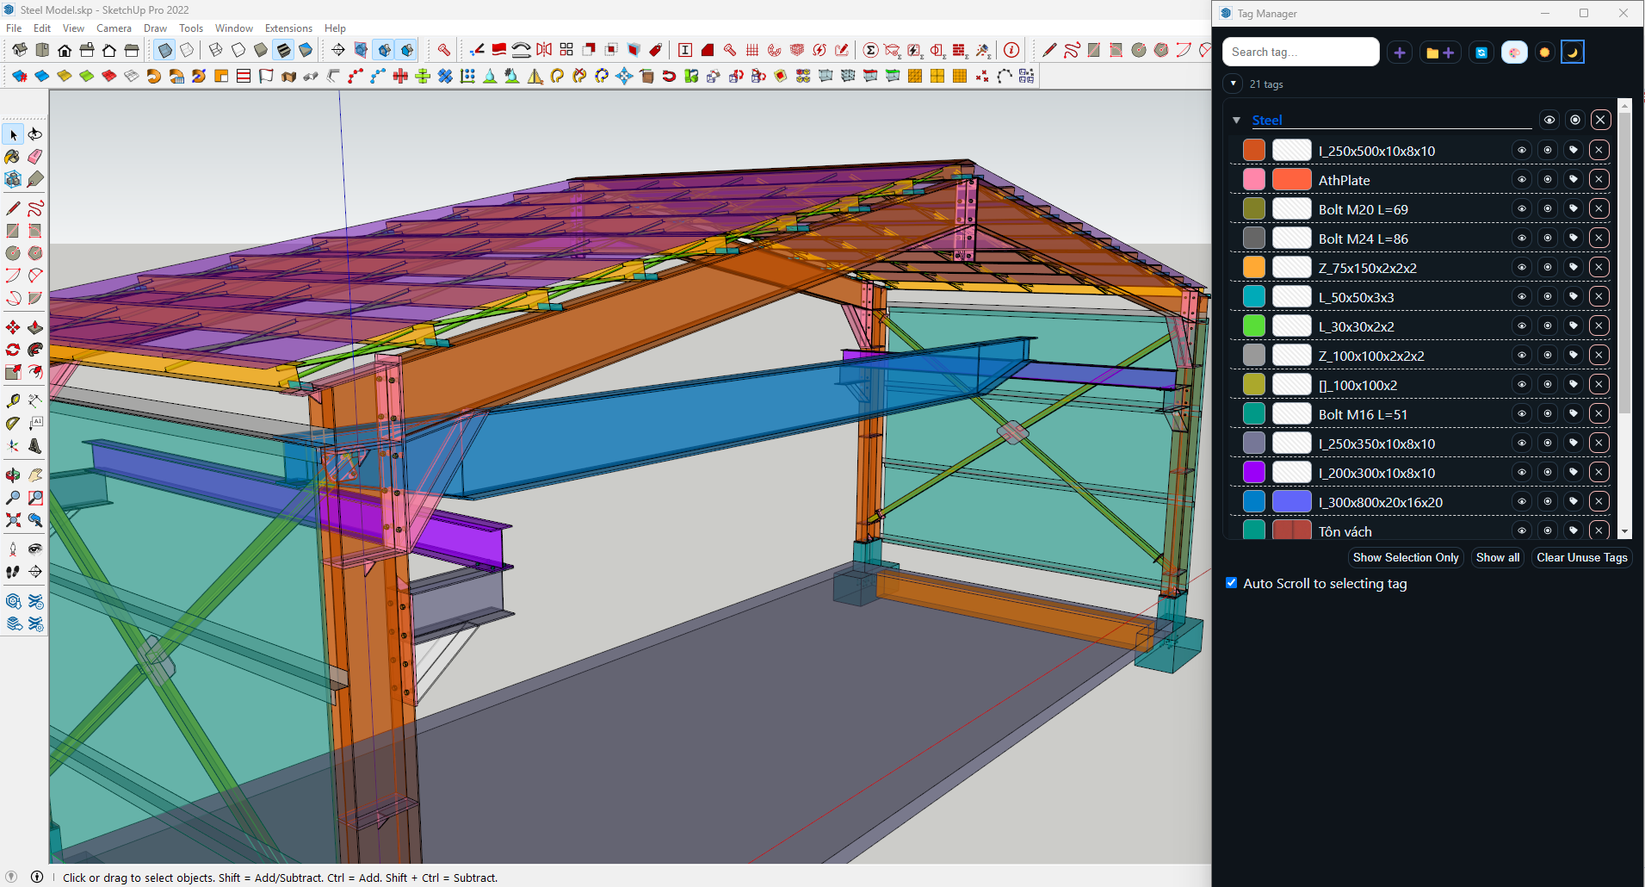Collapse the 21 tags list arrow
This screenshot has width=1645, height=887.
[1234, 84]
